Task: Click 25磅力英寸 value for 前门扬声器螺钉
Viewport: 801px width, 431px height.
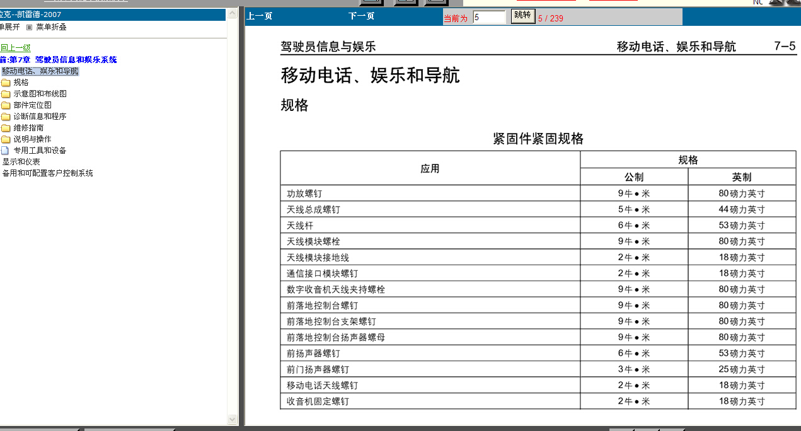Action: coord(742,369)
